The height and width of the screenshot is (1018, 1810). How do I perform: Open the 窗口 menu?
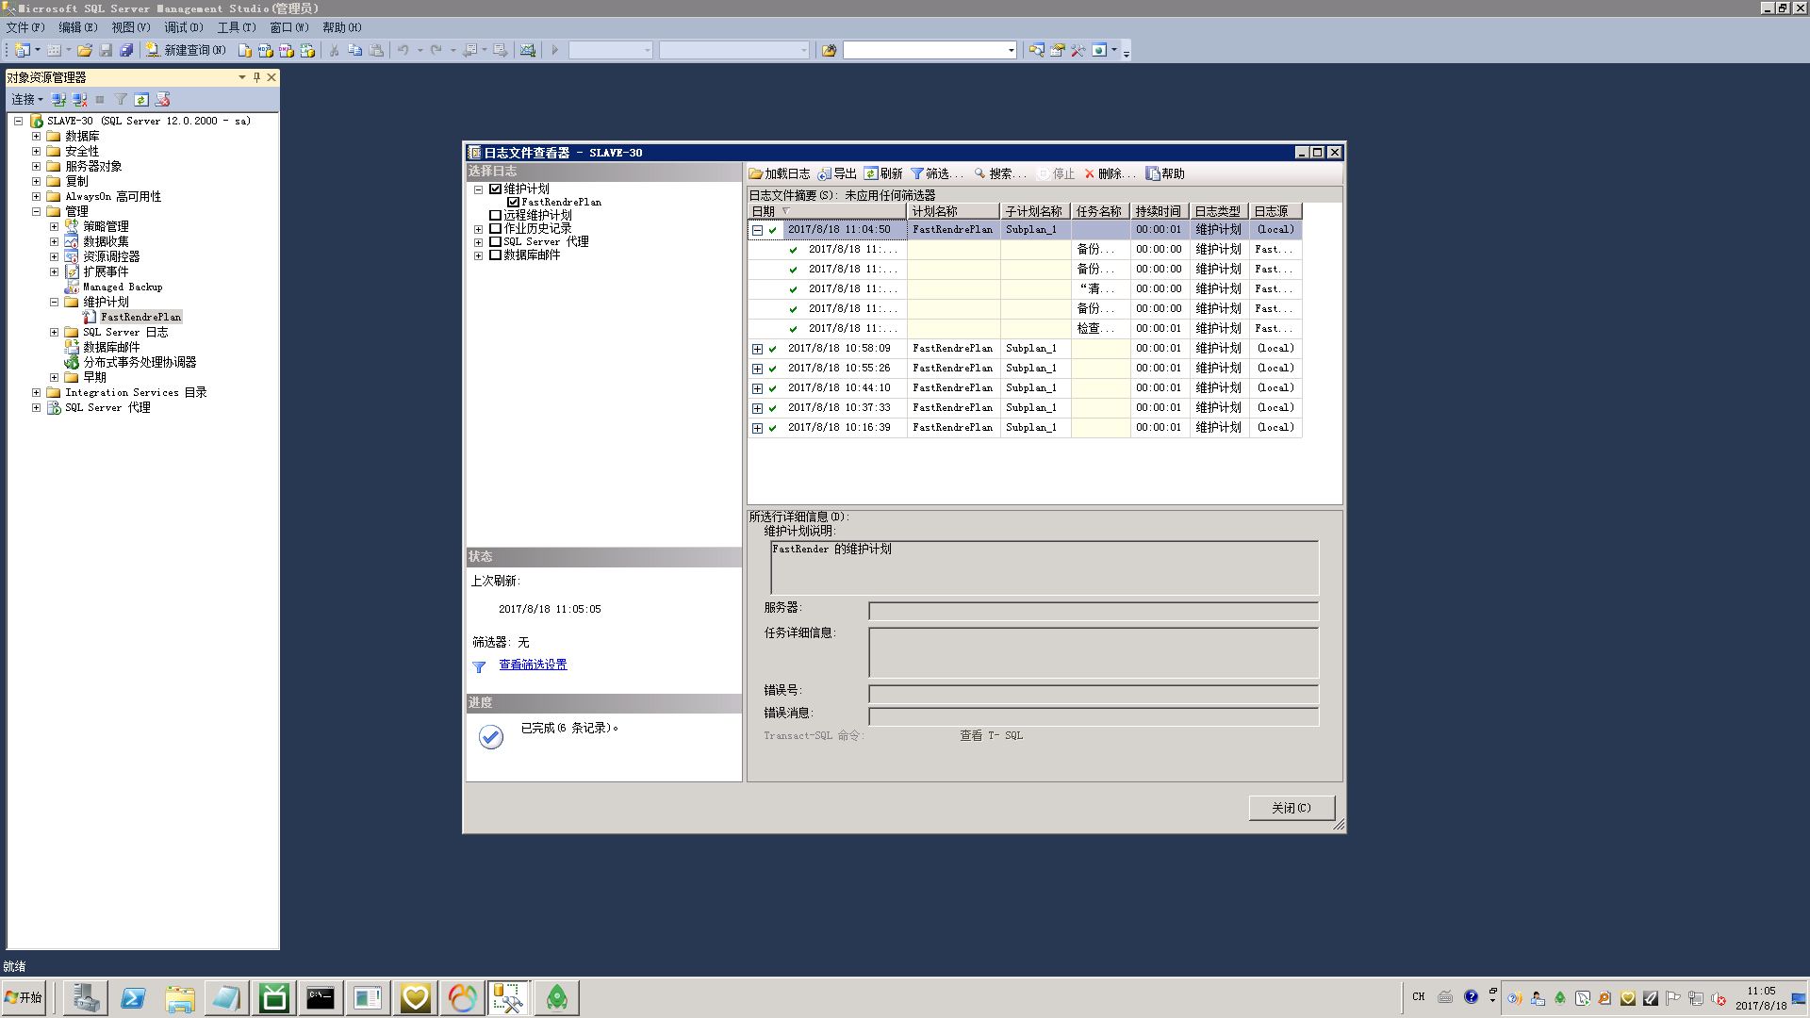click(x=289, y=27)
